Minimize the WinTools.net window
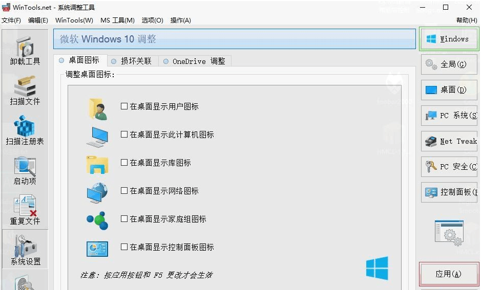Screen dimensions: 482x290 coord(423,7)
